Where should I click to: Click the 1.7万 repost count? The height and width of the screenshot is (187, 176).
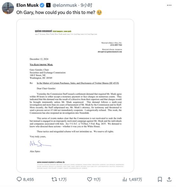[62, 179]
